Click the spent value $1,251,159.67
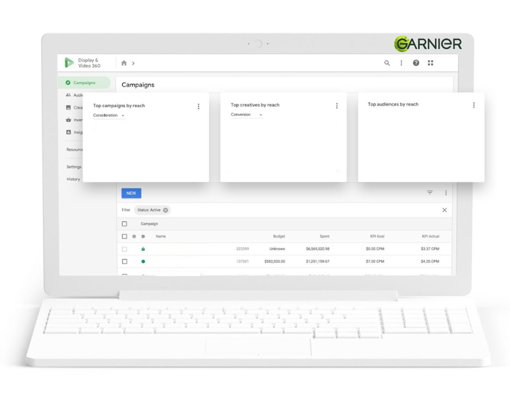 coord(318,262)
